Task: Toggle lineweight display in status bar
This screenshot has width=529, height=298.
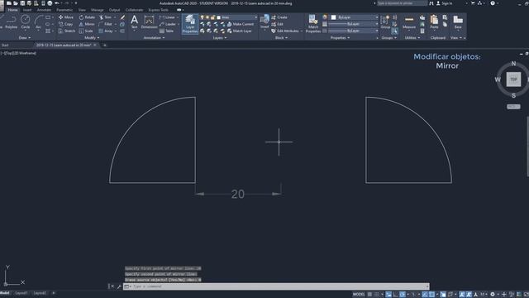Action: [443, 295]
